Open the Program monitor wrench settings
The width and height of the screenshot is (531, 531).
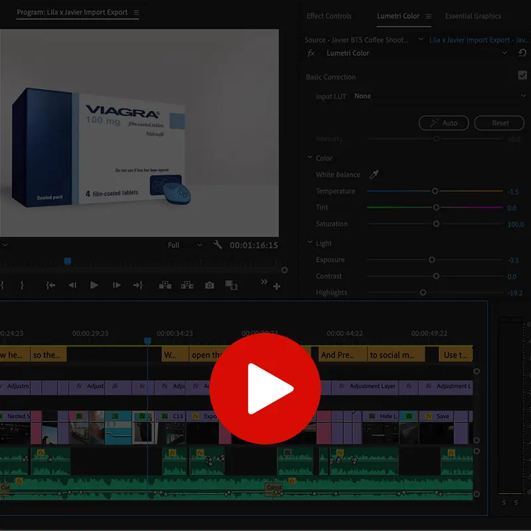[x=218, y=244]
